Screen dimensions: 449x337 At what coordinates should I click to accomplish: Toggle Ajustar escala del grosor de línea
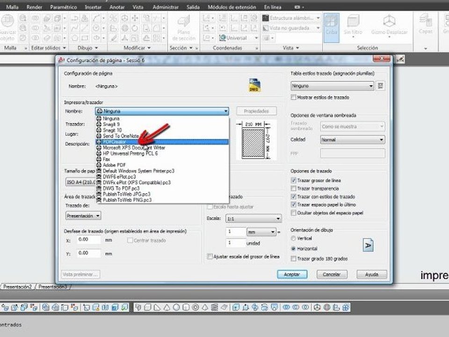pyautogui.click(x=210, y=256)
